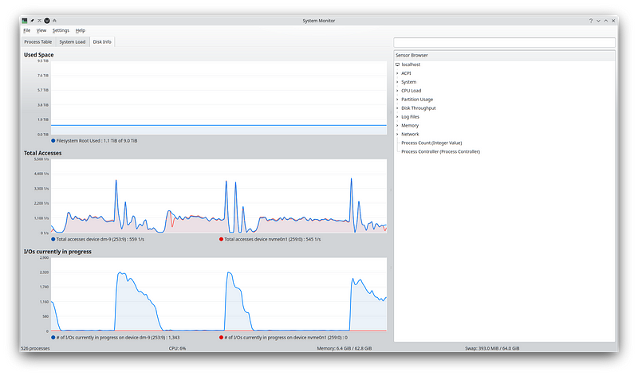Click the I/Os in progress on nvme0n1 label
The height and width of the screenshot is (376, 638).
(286, 338)
